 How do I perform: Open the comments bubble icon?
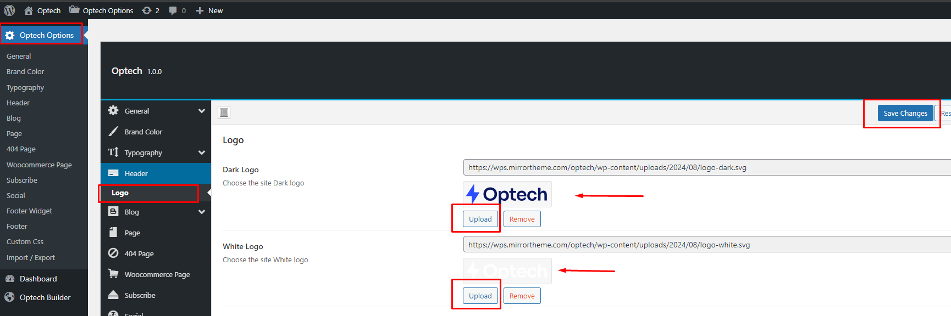pos(173,10)
